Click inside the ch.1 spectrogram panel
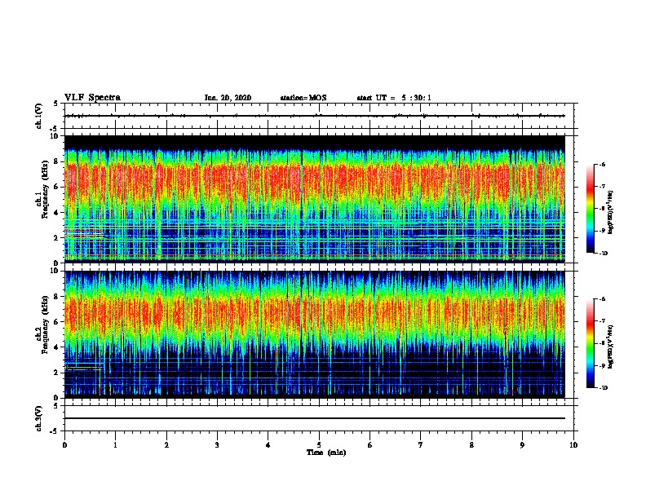 pos(315,199)
